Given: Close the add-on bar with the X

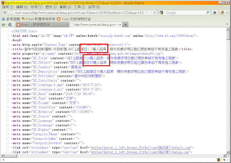Looking at the screenshot, I should [x=3, y=159].
